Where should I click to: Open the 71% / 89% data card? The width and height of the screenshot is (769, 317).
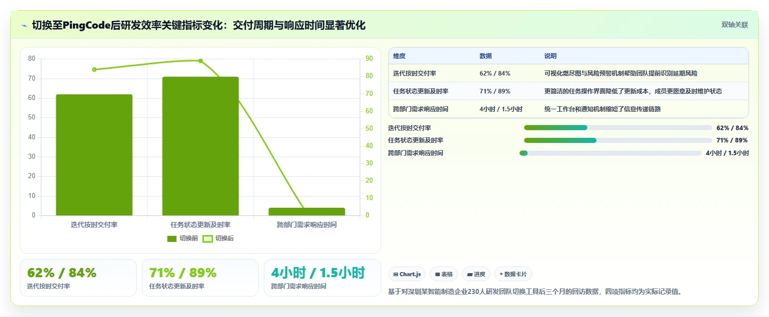point(201,278)
